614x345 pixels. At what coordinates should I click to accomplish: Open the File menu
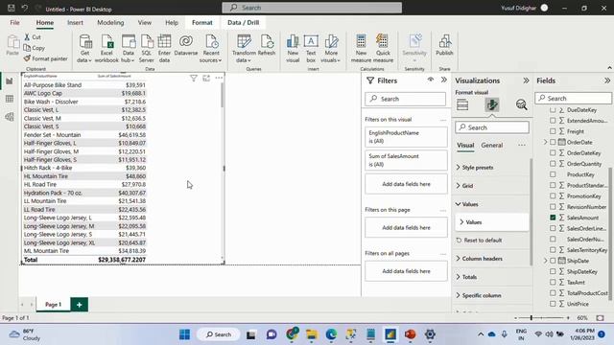click(15, 23)
